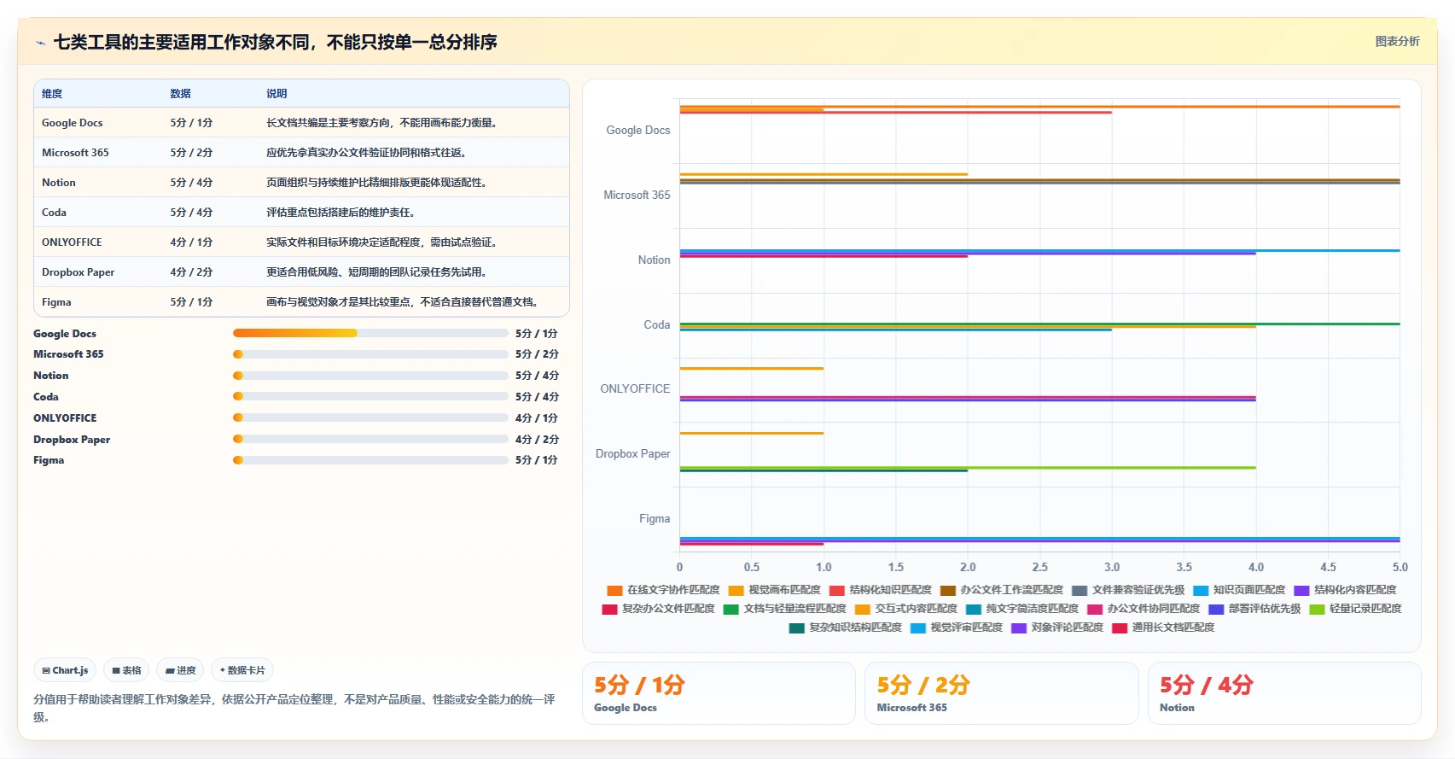Screen dimensions: 1455x759
Task: Click the 轻量记录匹配度 legend swatch
Action: (x=1317, y=609)
